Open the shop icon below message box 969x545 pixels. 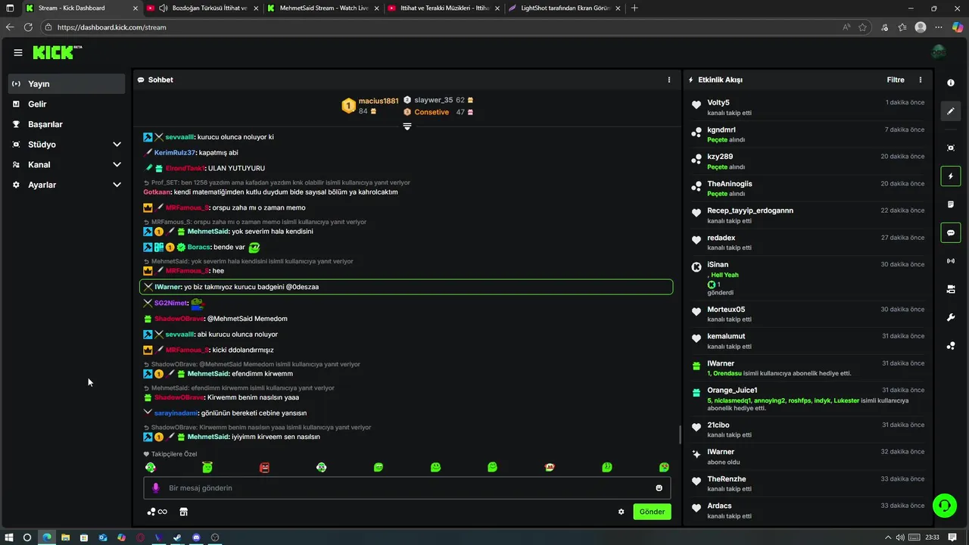(x=183, y=512)
